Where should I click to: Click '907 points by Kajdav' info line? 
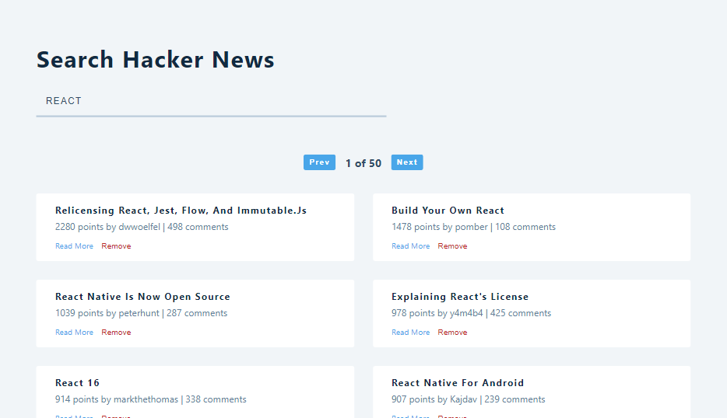pos(469,399)
